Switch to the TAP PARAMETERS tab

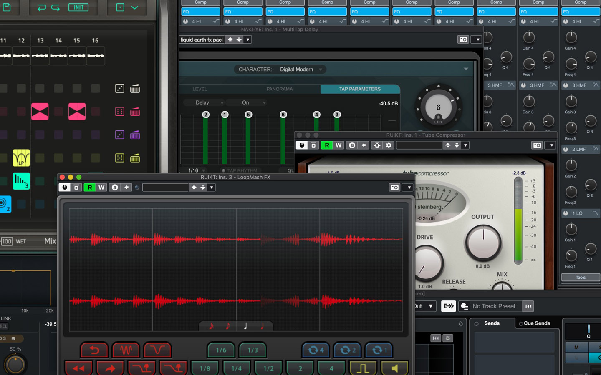pos(360,89)
